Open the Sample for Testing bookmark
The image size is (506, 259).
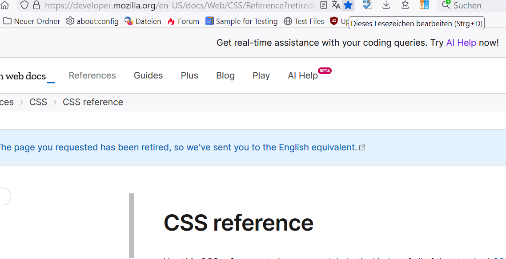[241, 21]
